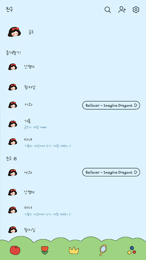The image size is (146, 260).
Task: Play Believer music on 사과 in favorites
Action: click(x=111, y=105)
